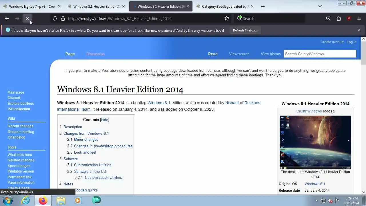Open the Discussion page tab
The image size is (366, 206).
coord(96,54)
